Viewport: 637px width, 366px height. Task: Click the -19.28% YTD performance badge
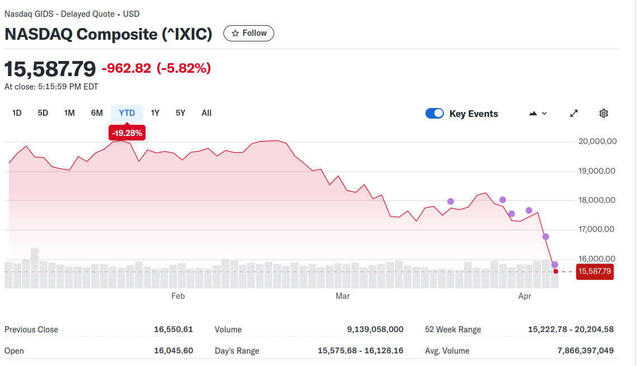pos(127,133)
